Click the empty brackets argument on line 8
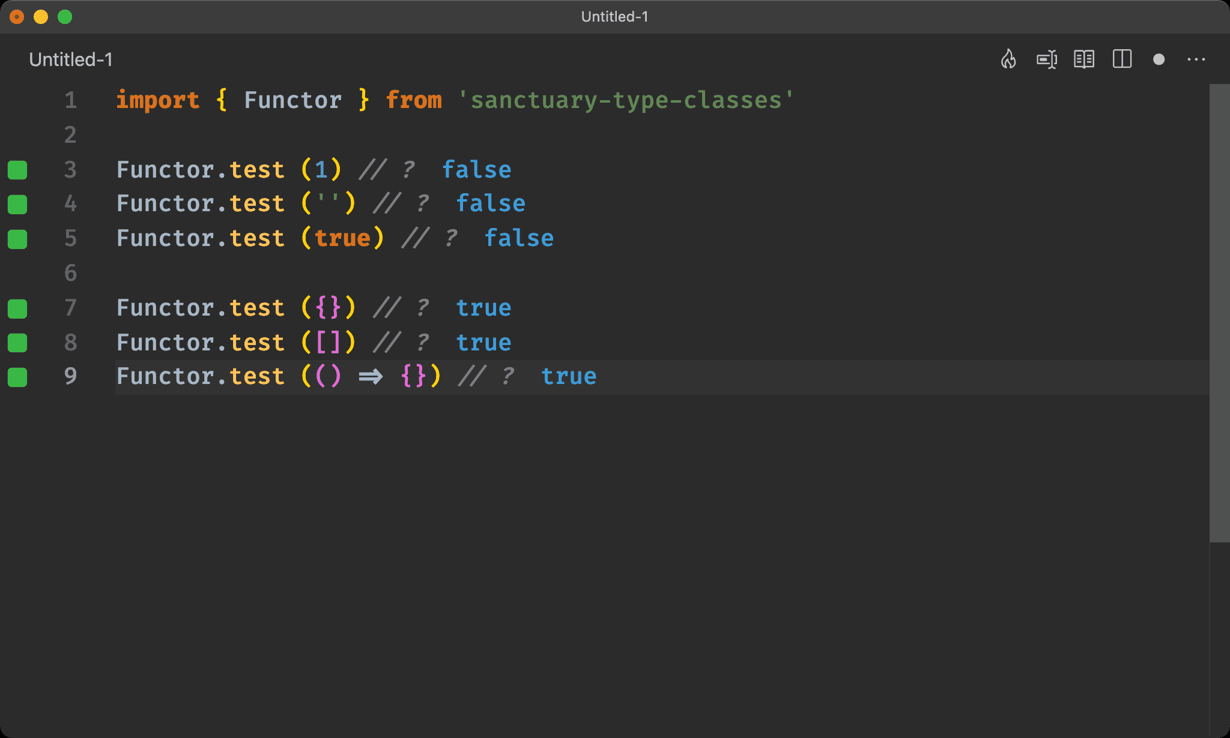The height and width of the screenshot is (738, 1230). point(328,343)
